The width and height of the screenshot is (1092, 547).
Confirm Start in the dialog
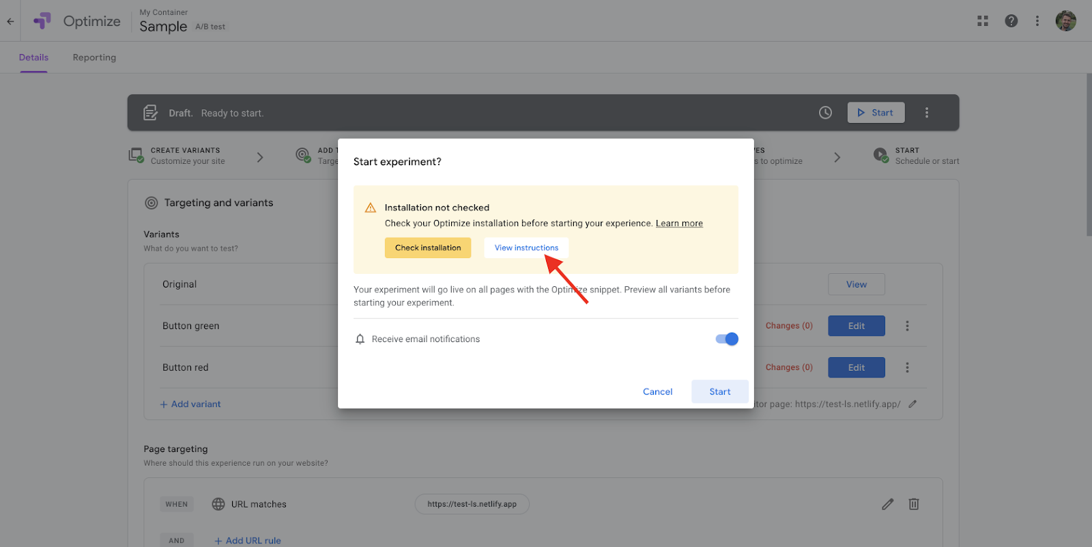pos(720,391)
